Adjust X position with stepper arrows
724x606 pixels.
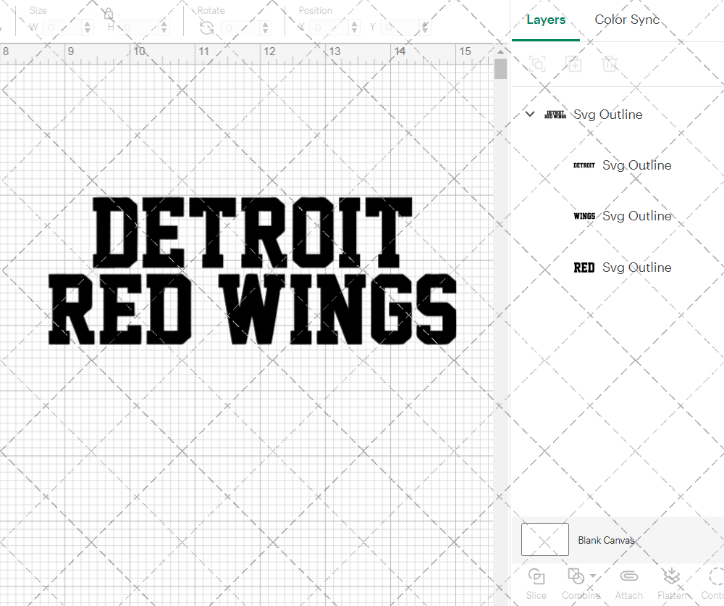pyautogui.click(x=354, y=28)
